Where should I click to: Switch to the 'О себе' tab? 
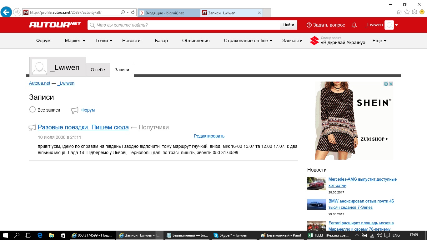point(98,70)
